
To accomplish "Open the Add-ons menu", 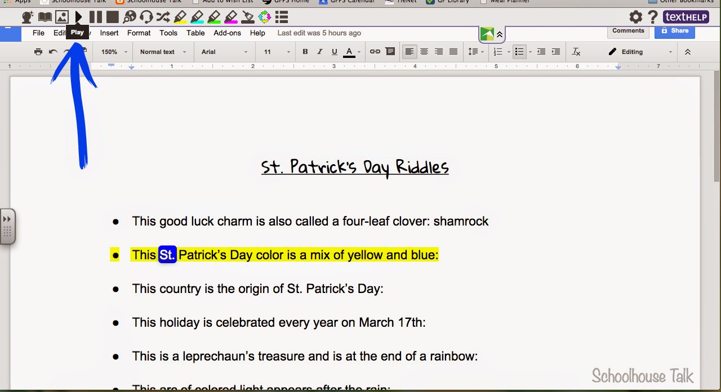I will pos(228,33).
